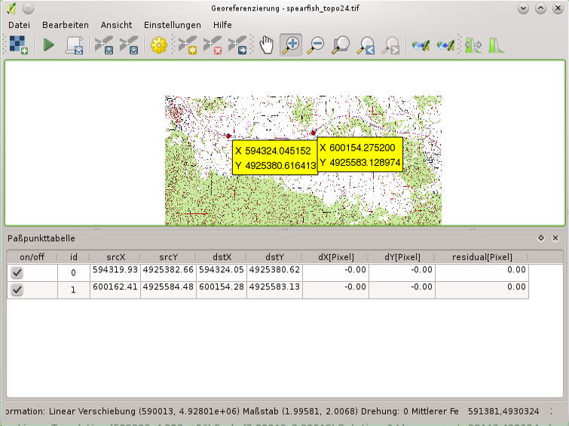
Task: Click the red GCP dot left of the labels
Action: 228,136
